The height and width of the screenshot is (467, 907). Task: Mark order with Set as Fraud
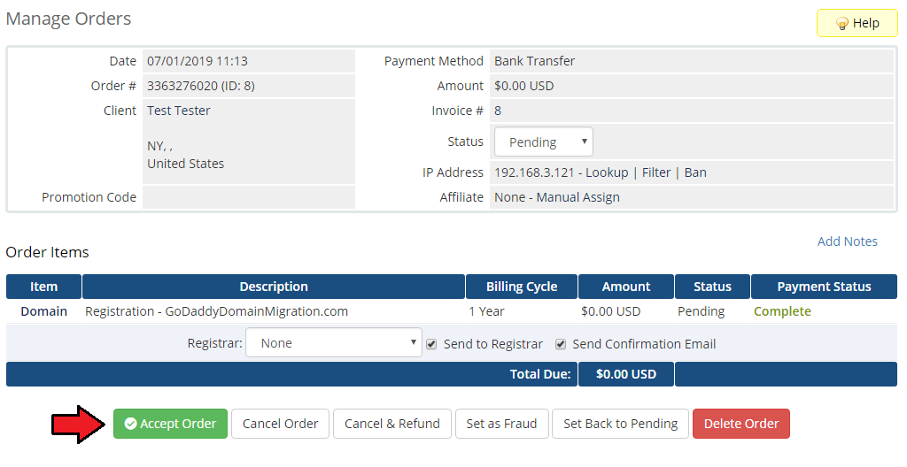point(501,424)
